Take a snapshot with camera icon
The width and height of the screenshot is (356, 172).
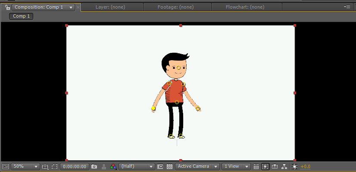tap(94, 166)
